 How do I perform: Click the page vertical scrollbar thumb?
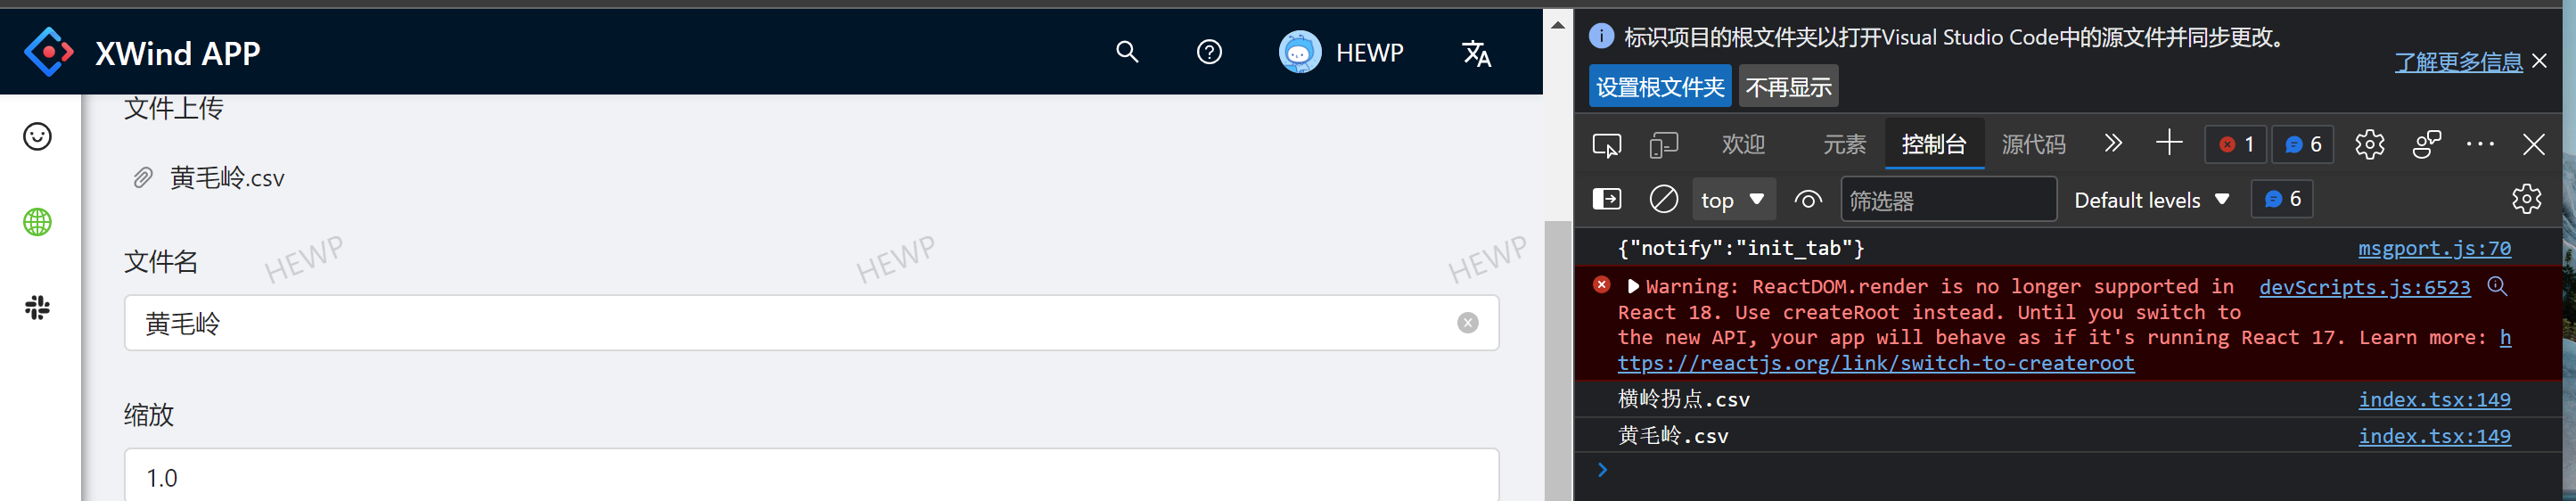tap(1557, 360)
